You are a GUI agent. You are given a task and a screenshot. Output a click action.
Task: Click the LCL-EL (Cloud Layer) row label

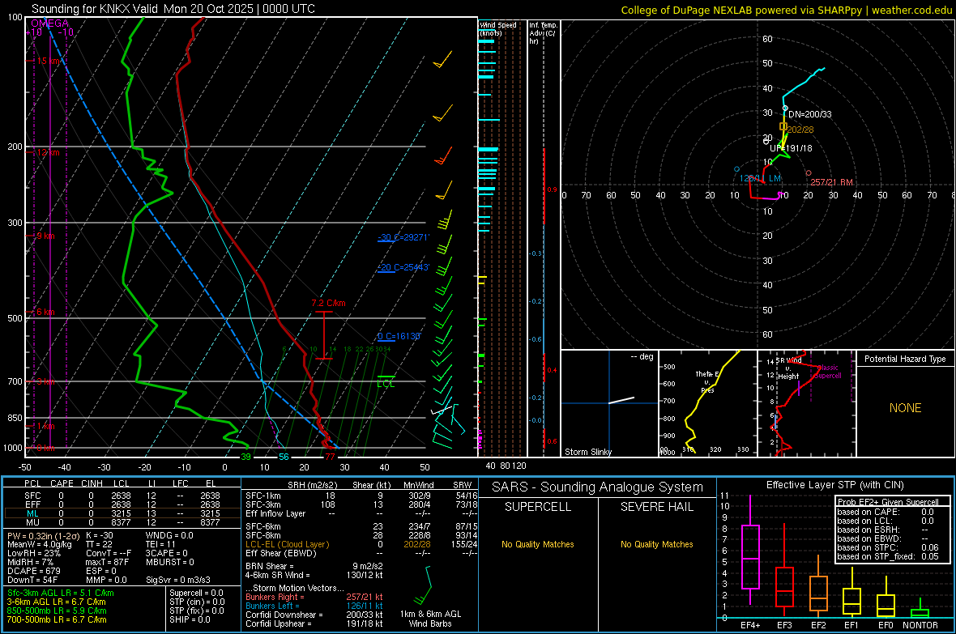tap(287, 544)
